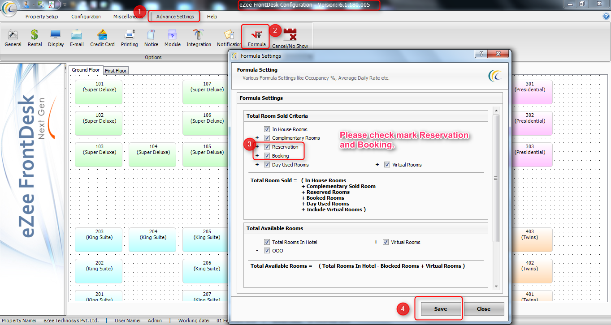Select room 302 Presidential tile

click(x=532, y=123)
